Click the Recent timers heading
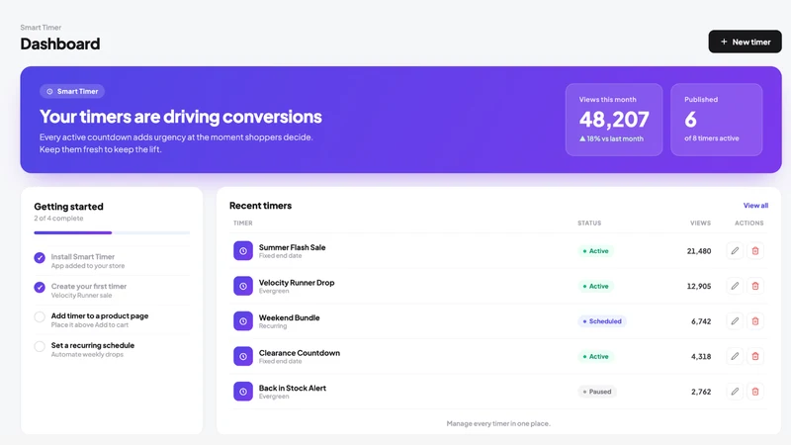This screenshot has width=791, height=445. click(x=260, y=206)
